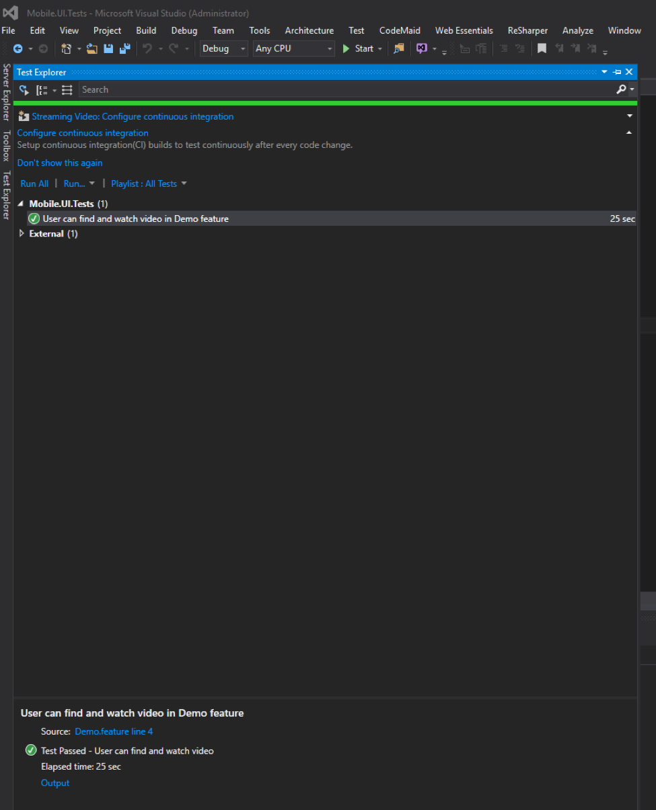Click the bookmark icon in the toolbar
The width and height of the screenshot is (656, 810).
542,48
